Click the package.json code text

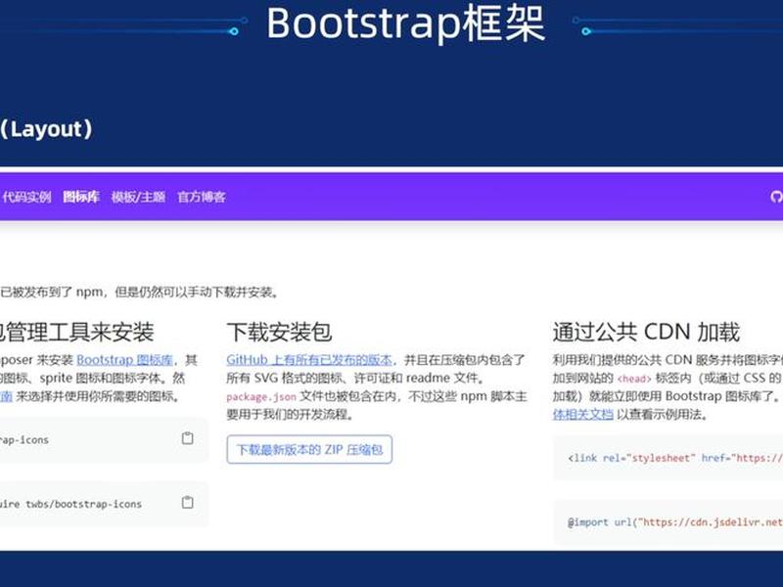261,397
